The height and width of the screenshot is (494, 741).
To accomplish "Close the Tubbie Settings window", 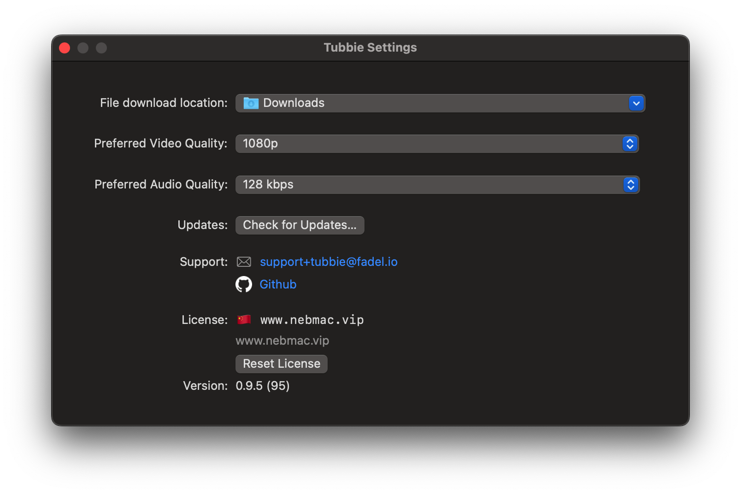I will 65,48.
